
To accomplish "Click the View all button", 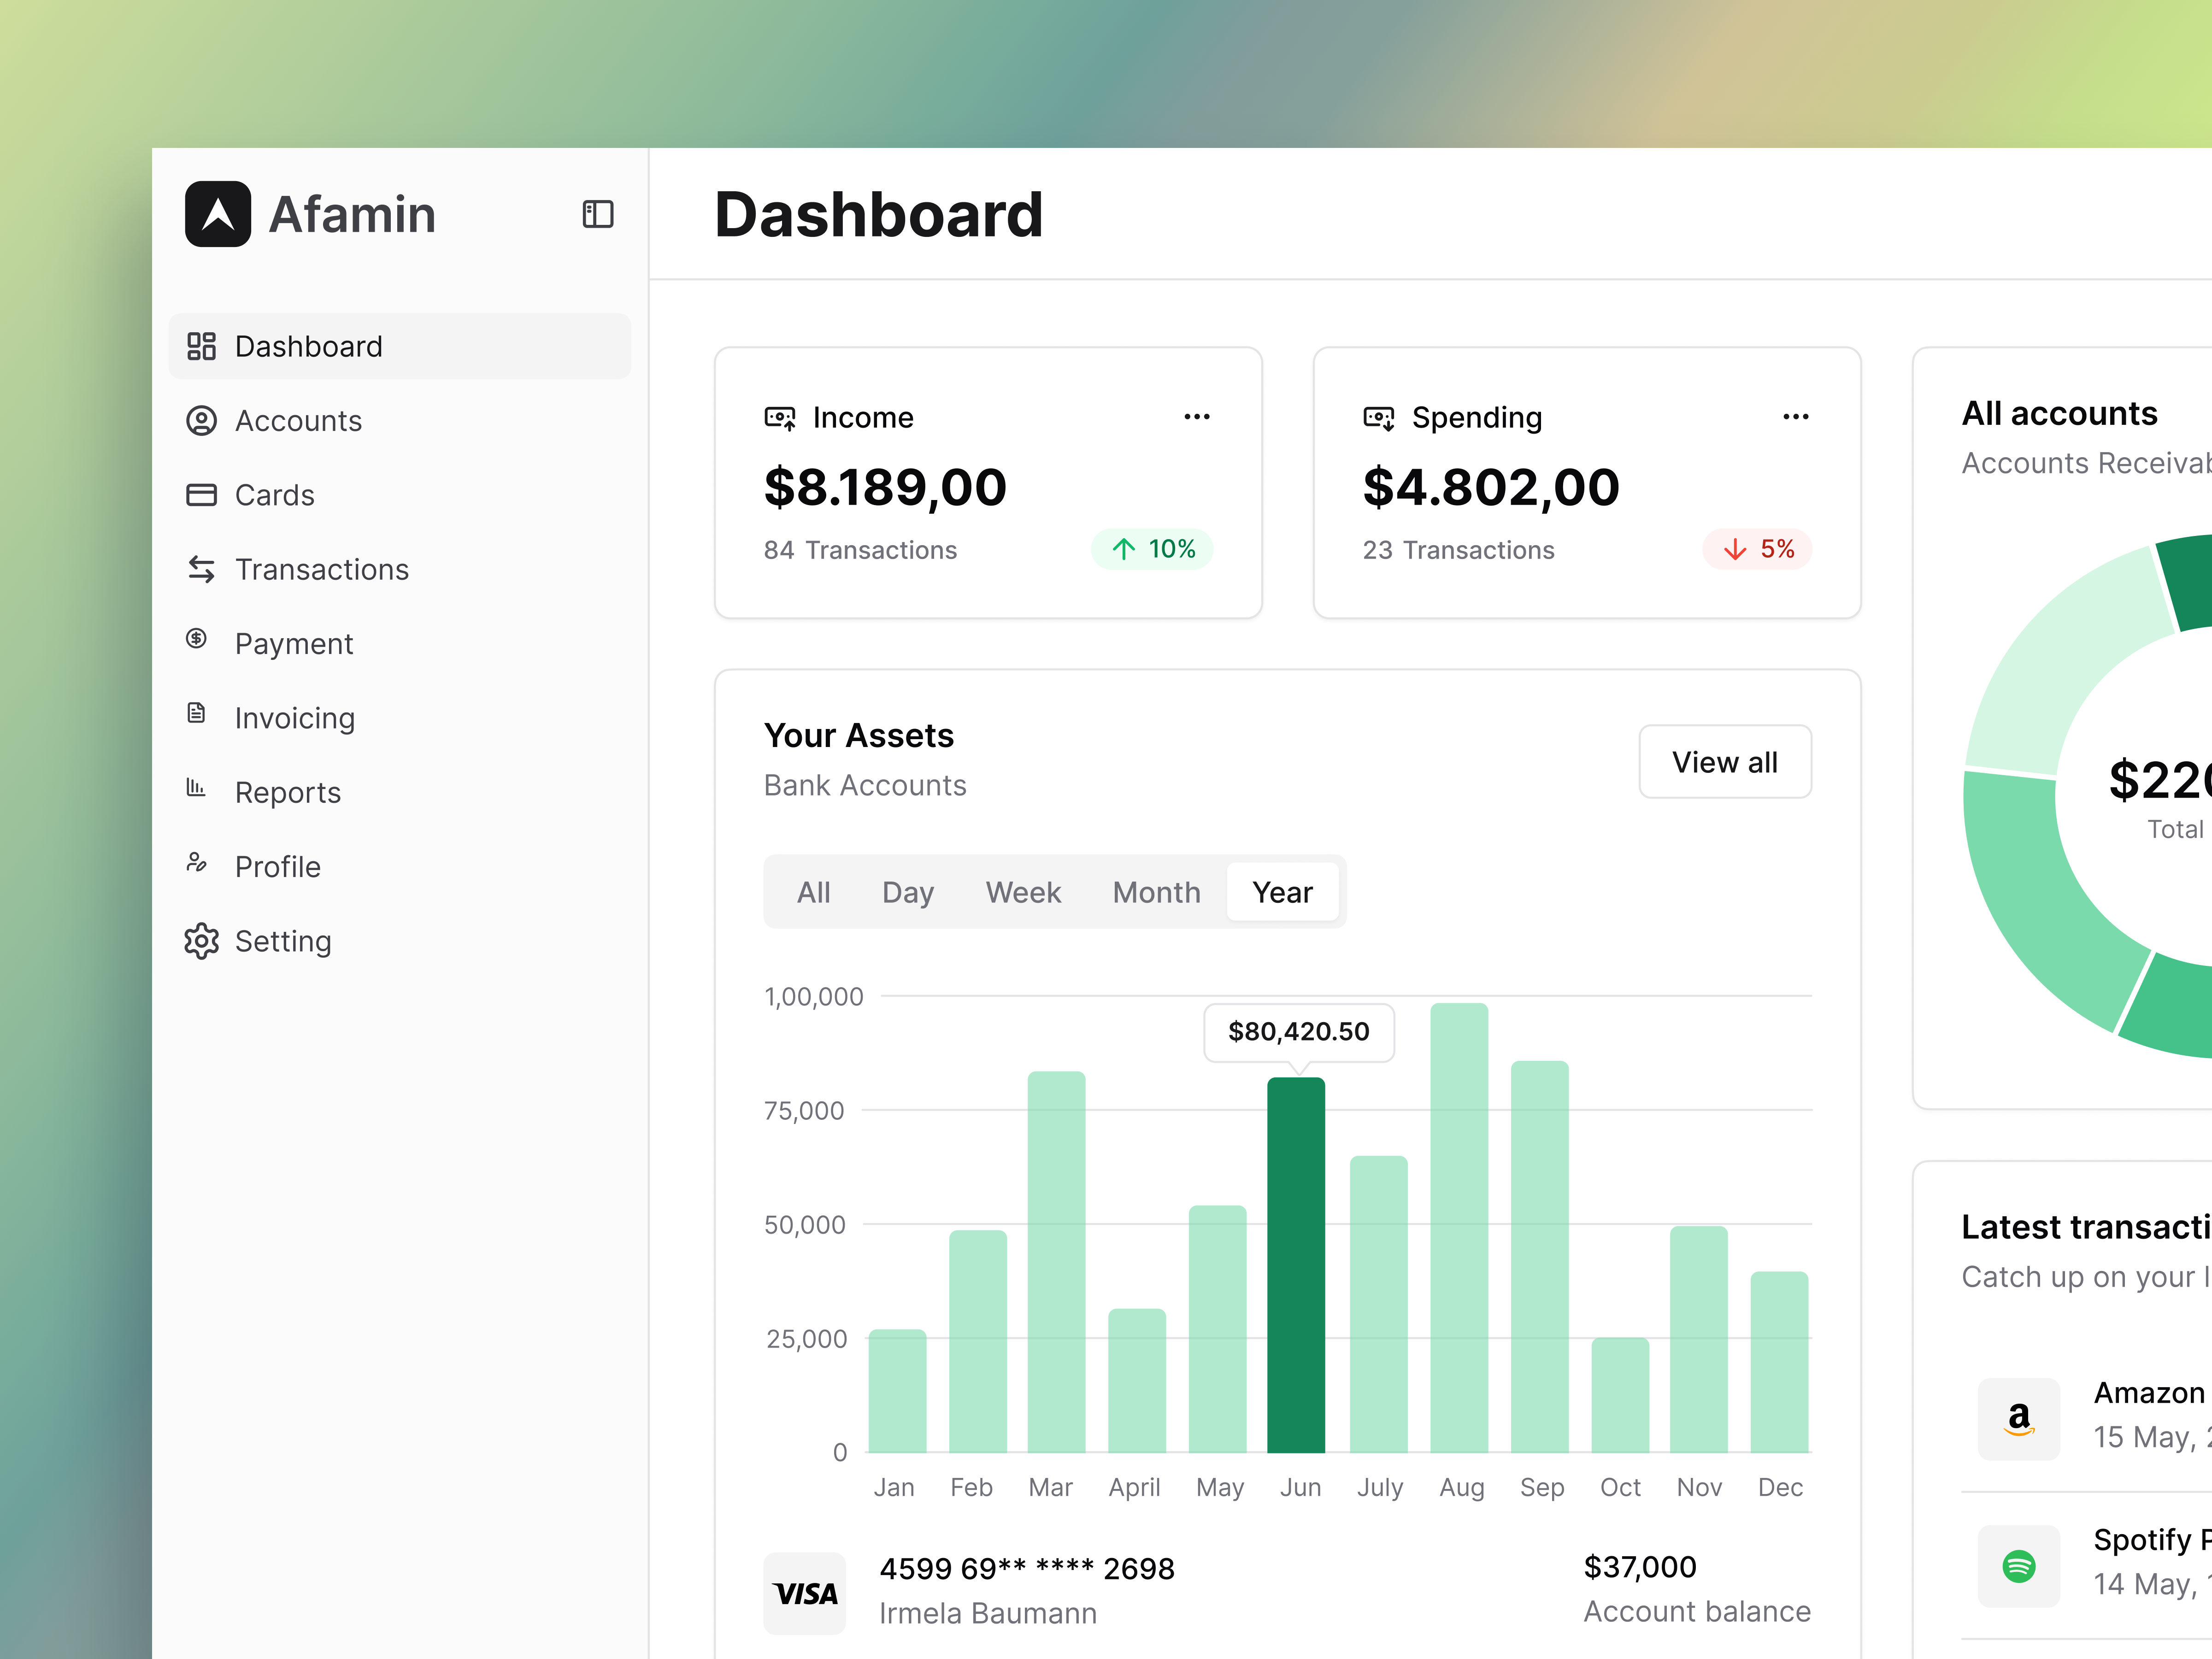I will 1725,762.
